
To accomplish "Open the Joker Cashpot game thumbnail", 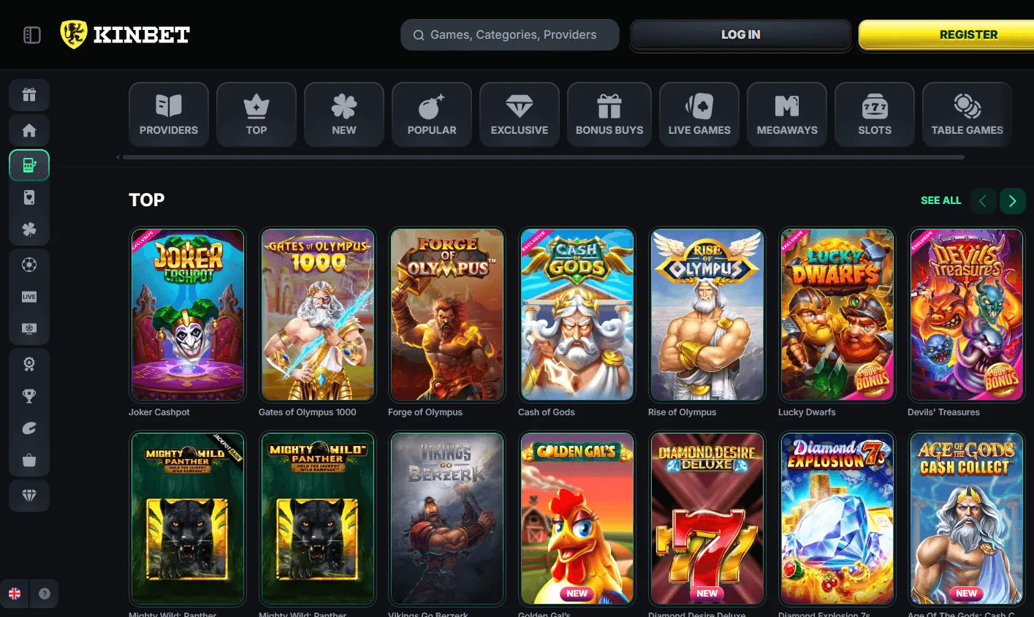I will click(x=188, y=314).
